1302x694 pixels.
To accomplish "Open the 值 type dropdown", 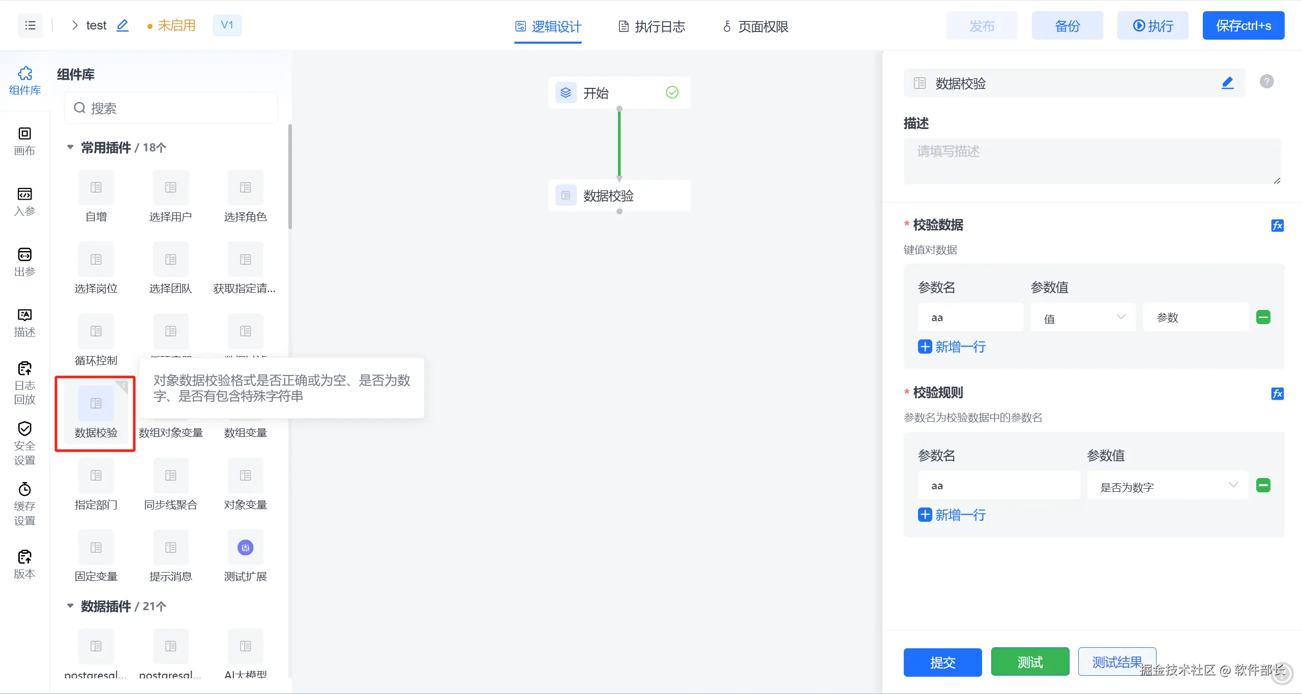I will (1083, 318).
